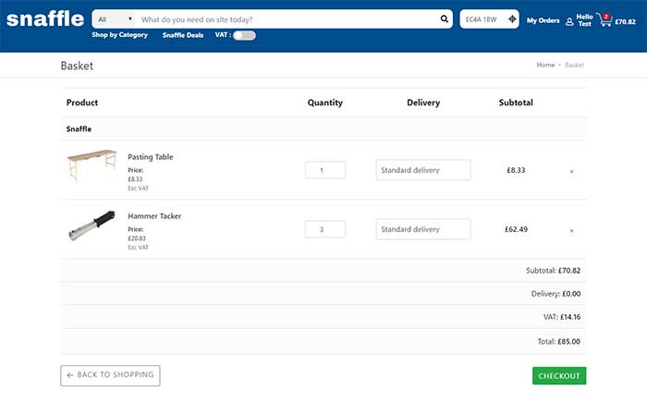This screenshot has width=647, height=402.
Task: Toggle the VAT switch
Action: click(x=244, y=35)
